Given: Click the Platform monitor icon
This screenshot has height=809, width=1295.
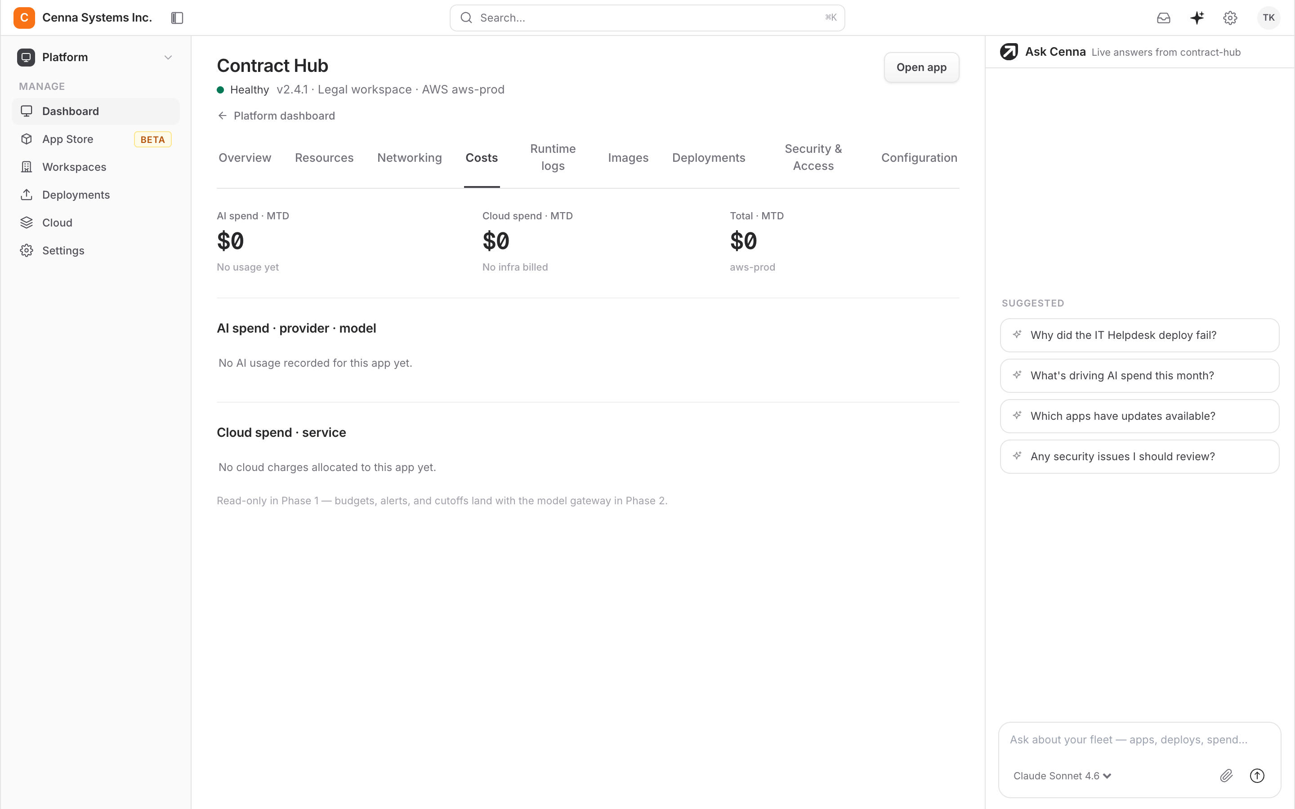Looking at the screenshot, I should (26, 57).
